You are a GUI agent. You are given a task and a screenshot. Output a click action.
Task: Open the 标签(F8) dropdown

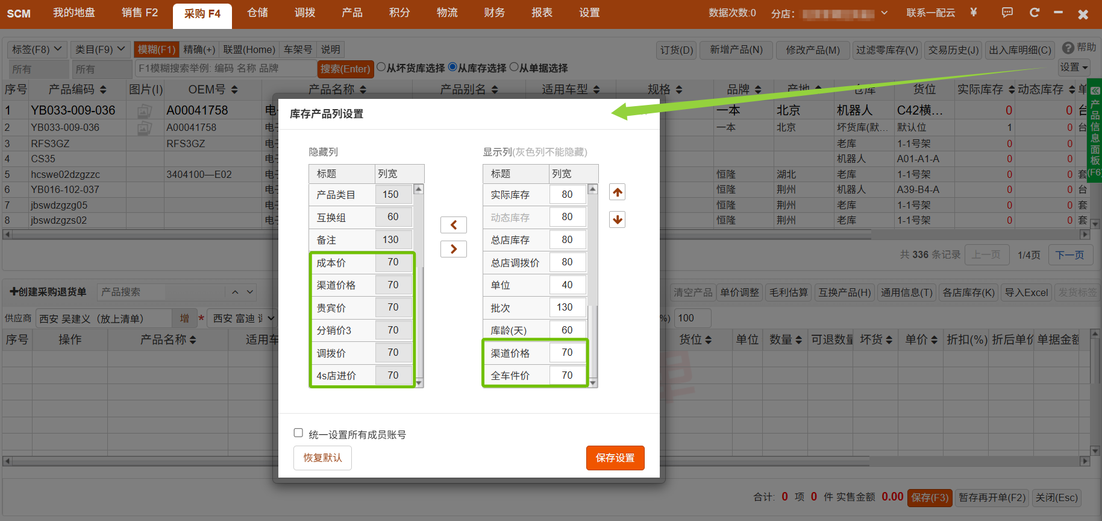click(x=37, y=49)
